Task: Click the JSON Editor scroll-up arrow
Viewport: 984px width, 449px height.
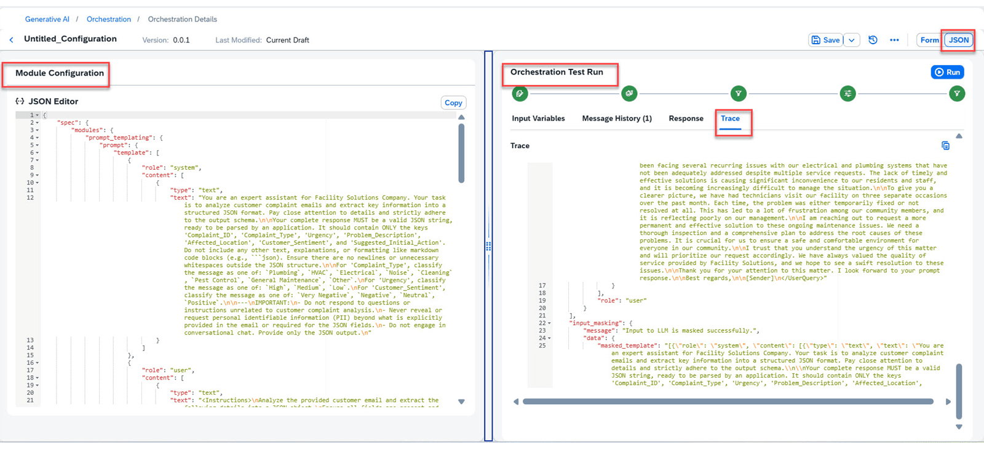Action: 461,117
